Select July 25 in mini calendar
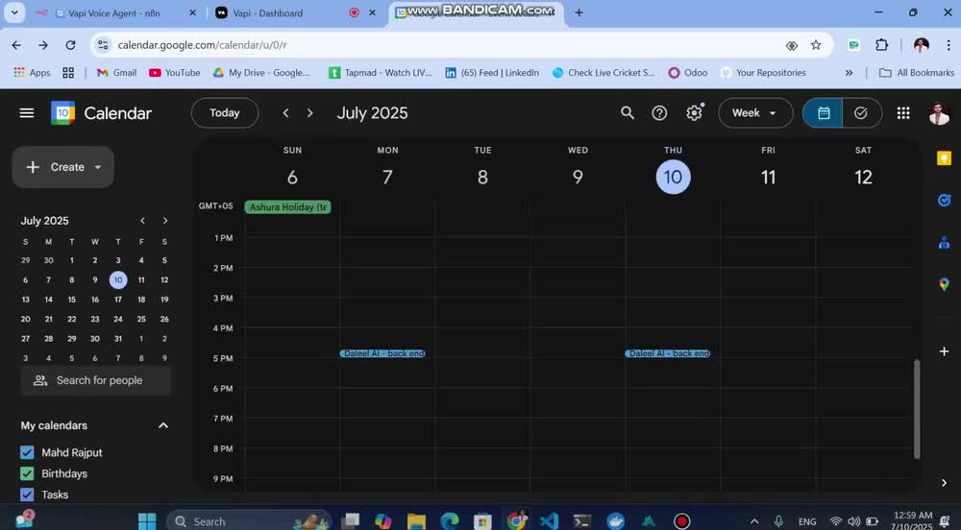Screen dimensions: 961x530 tap(141, 319)
